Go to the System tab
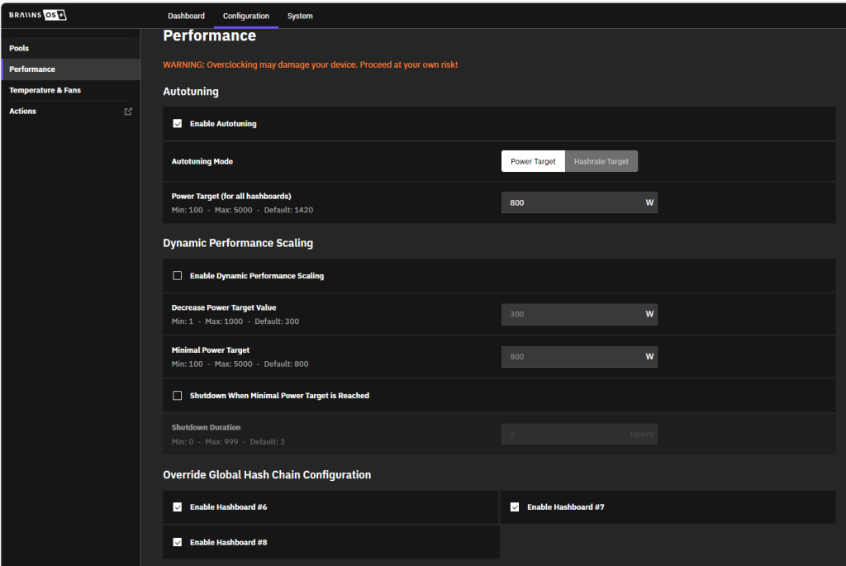 pyautogui.click(x=300, y=16)
